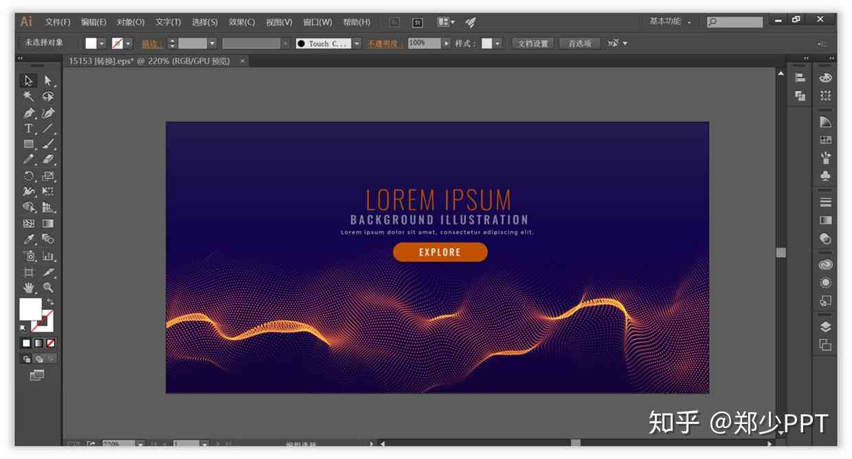The width and height of the screenshot is (852, 459).
Task: Select the Pen tool
Action: click(x=28, y=113)
